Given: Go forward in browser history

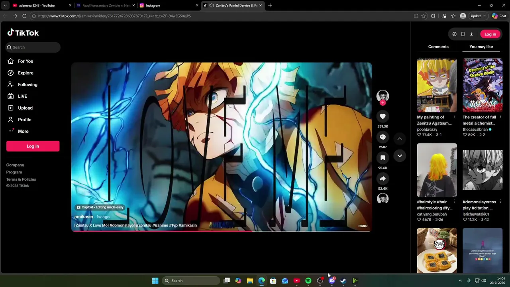Looking at the screenshot, I should pyautogui.click(x=15, y=16).
